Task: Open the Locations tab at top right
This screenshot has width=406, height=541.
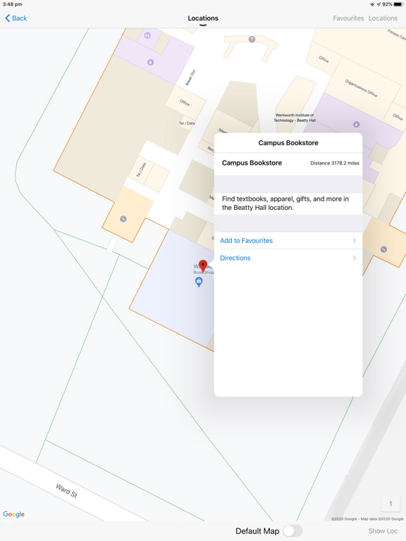Action: [383, 18]
